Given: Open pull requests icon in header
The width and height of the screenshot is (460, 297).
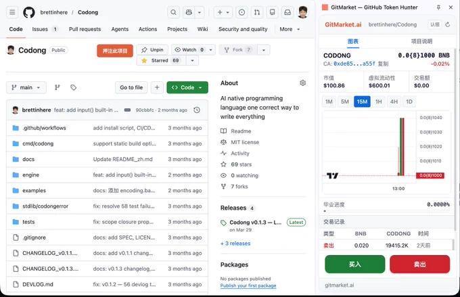Looking at the screenshot, I should pyautogui.click(x=257, y=12).
